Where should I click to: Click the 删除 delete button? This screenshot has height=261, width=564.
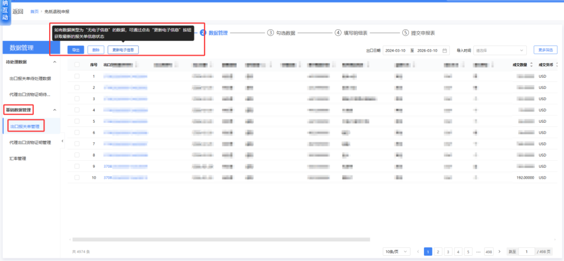coord(96,50)
